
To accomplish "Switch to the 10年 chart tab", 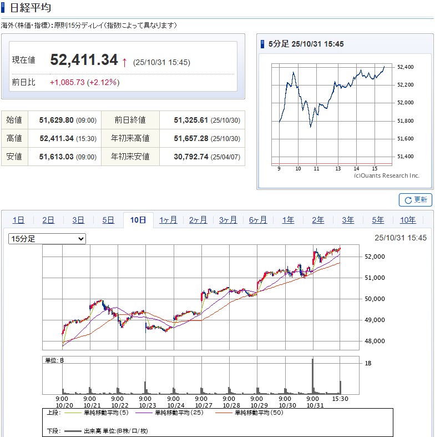I will click(408, 220).
